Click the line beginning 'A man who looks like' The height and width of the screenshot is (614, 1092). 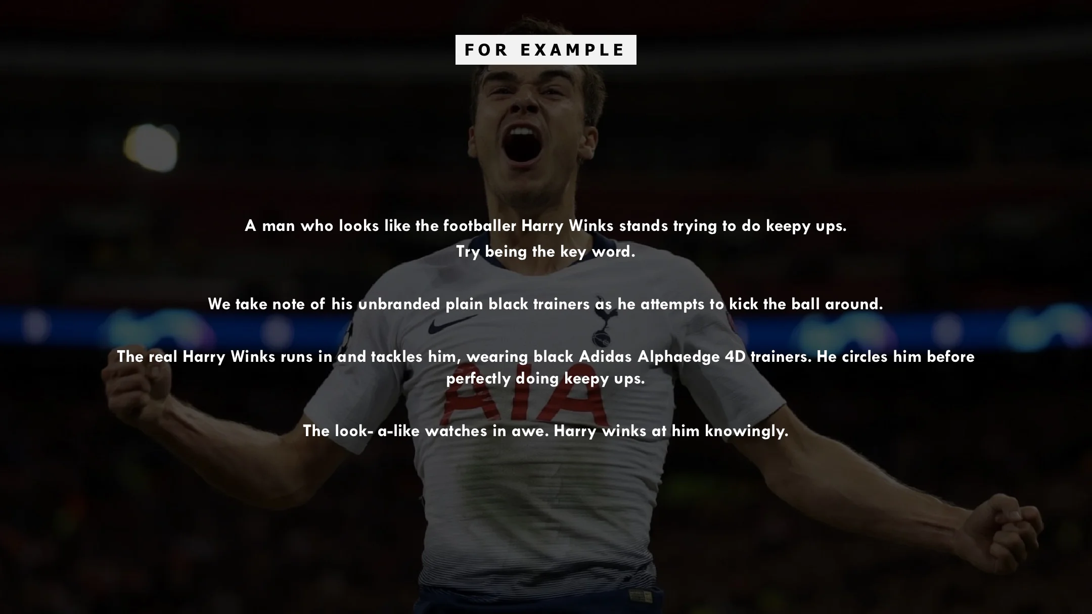545,226
